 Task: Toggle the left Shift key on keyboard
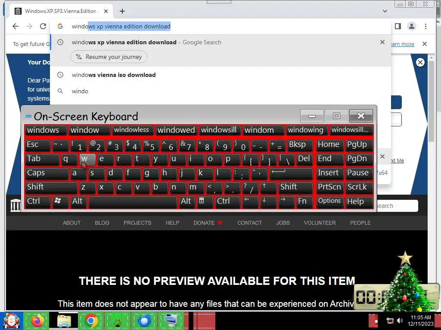[51, 188]
